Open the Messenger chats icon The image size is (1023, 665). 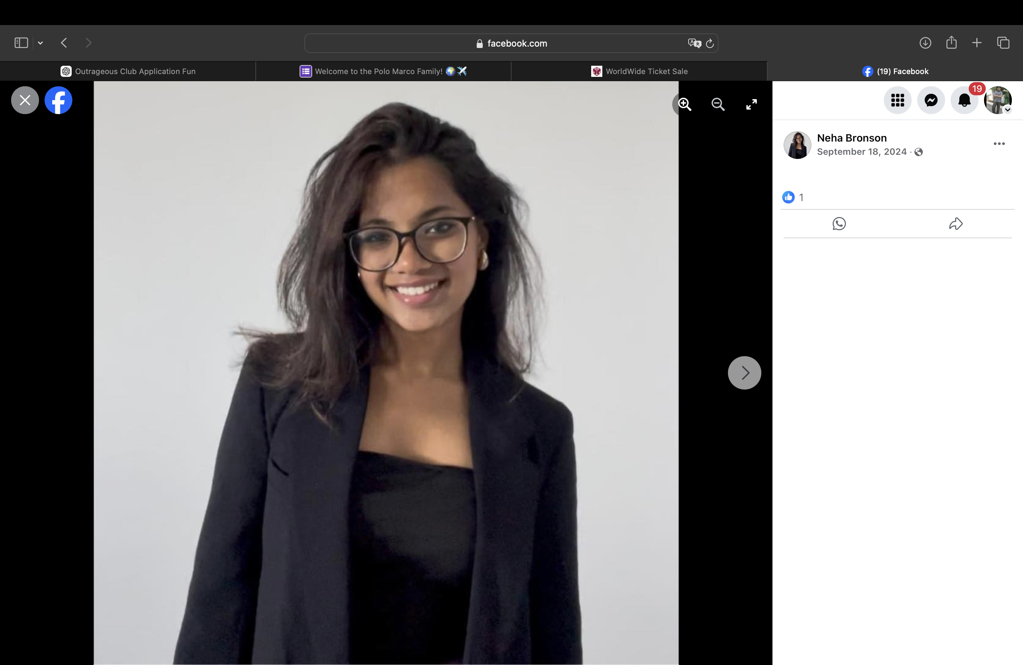tap(931, 101)
